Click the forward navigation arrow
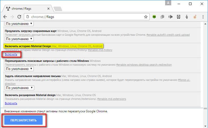Screen dimensions: 208x128 [12, 17]
